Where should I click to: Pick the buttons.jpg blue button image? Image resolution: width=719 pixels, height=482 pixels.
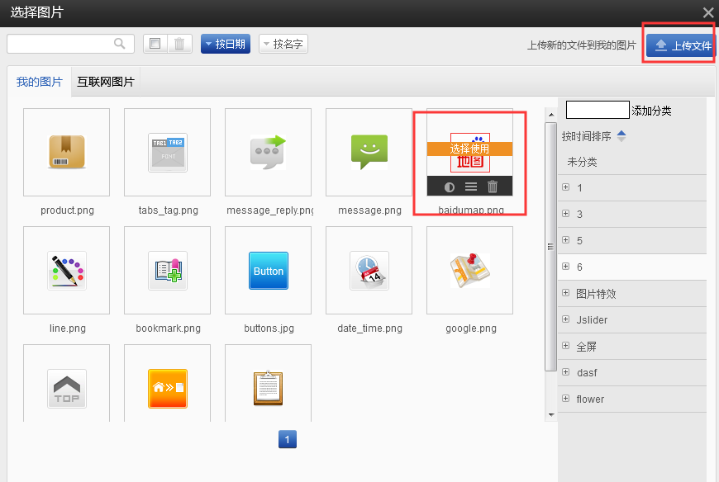[269, 271]
